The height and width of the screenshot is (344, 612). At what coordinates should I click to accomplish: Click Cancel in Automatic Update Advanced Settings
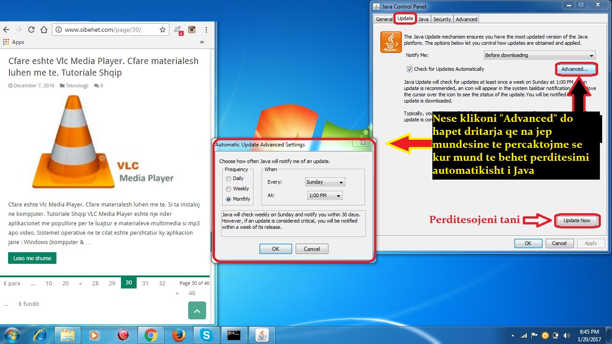(312, 249)
